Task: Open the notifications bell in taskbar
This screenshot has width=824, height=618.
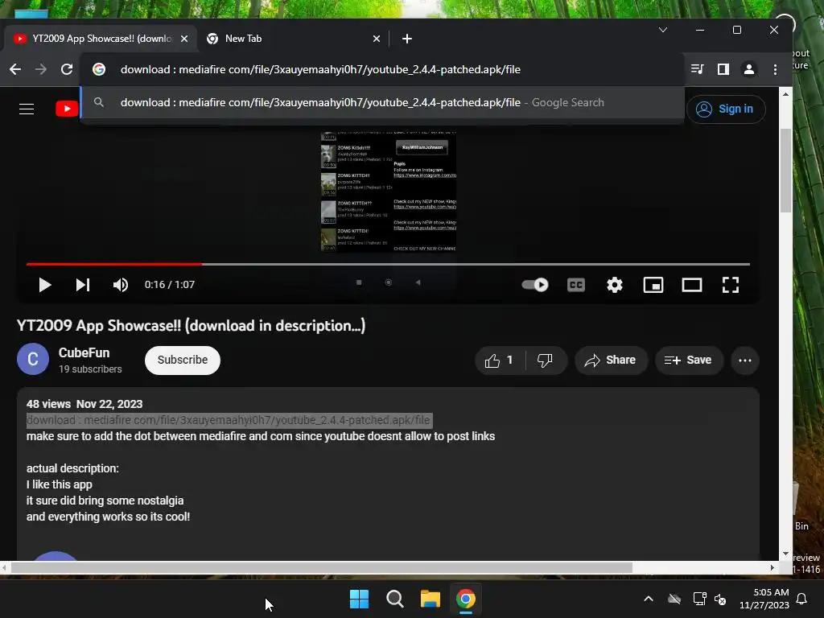Action: tap(802, 599)
